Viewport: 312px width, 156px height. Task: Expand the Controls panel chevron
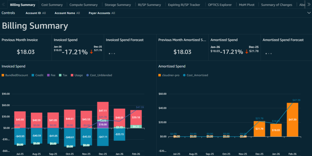click(x=309, y=13)
